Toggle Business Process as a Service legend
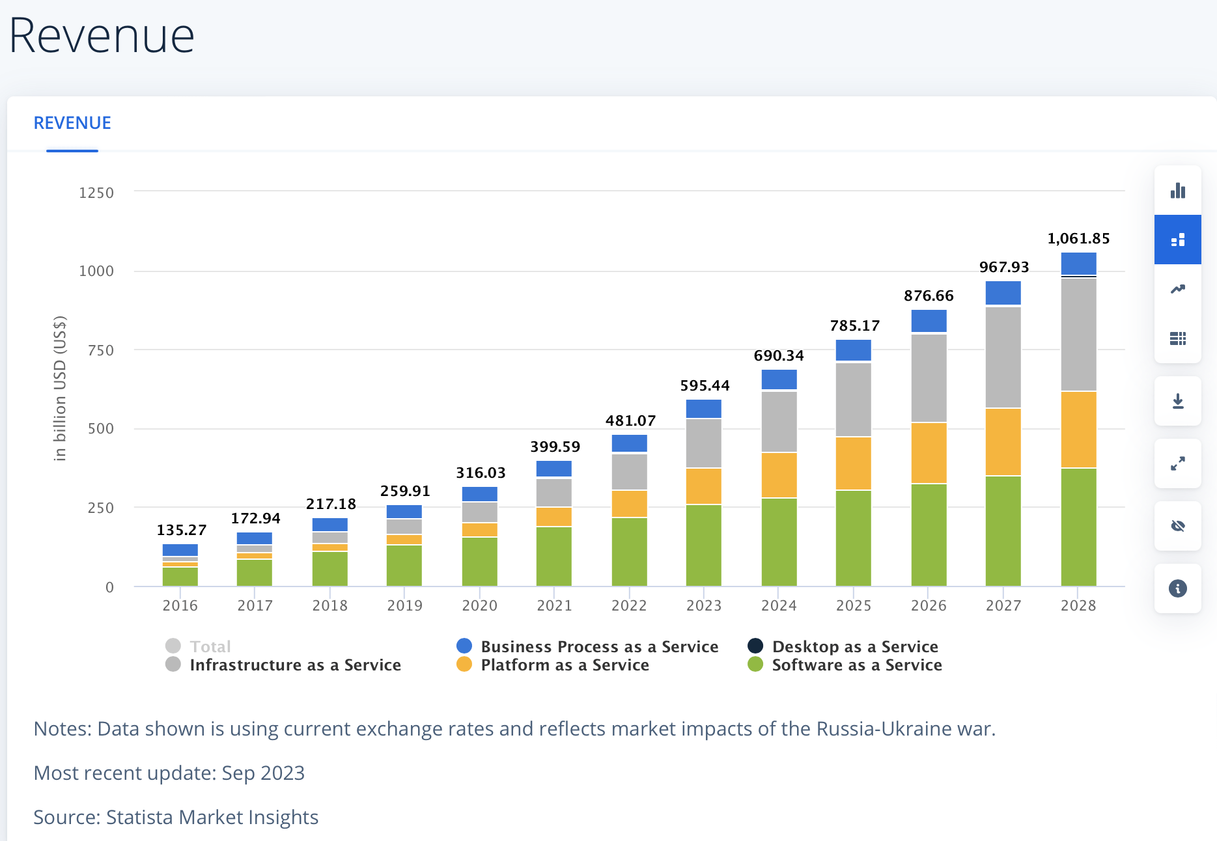 [x=599, y=646]
